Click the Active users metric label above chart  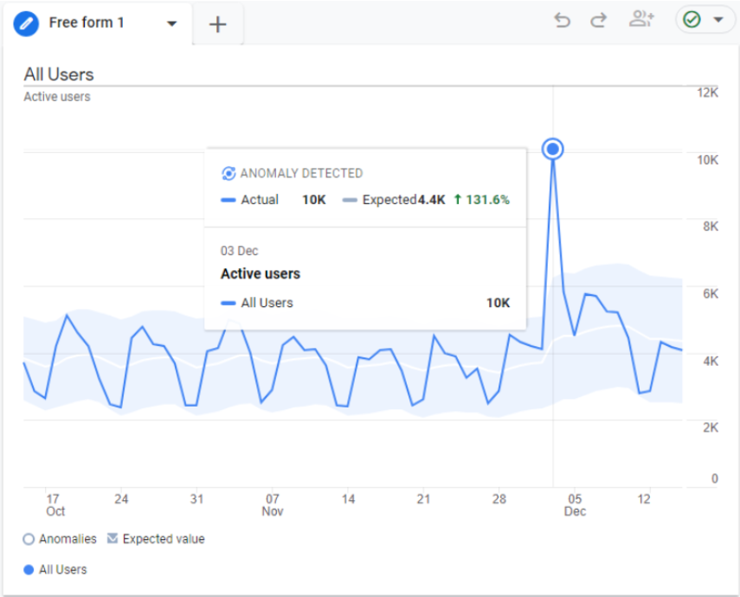pos(57,97)
